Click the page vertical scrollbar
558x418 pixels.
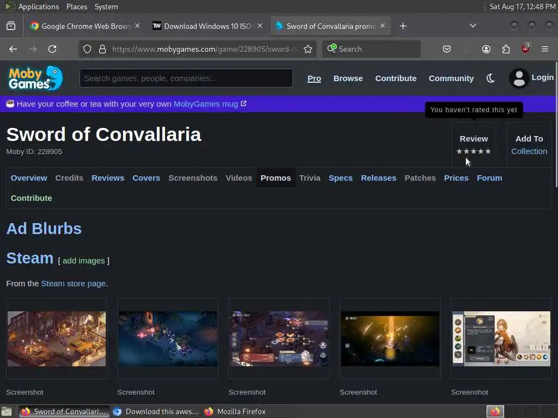pyautogui.click(x=556, y=125)
